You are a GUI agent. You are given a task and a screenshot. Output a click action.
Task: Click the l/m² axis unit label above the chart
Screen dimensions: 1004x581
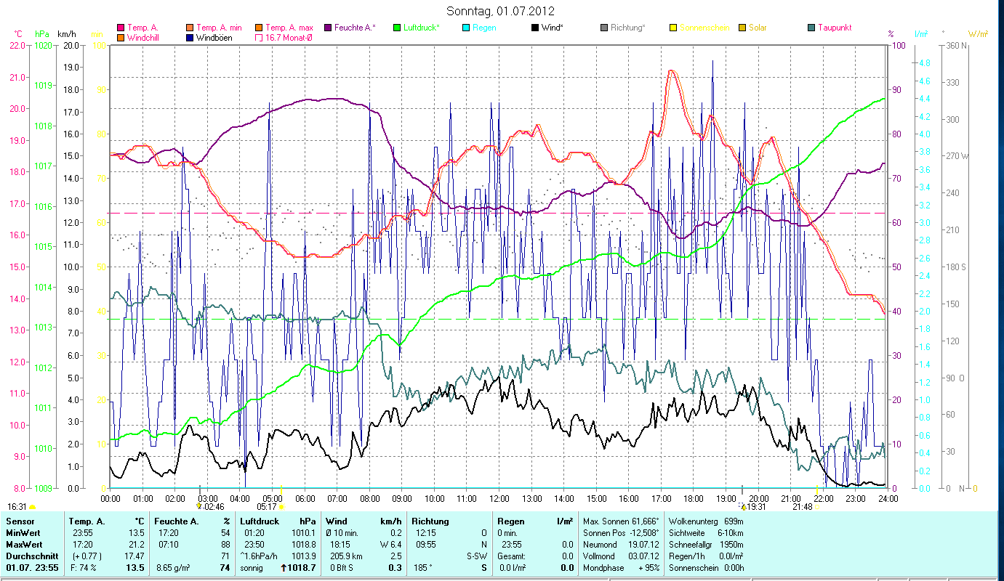pyautogui.click(x=920, y=34)
